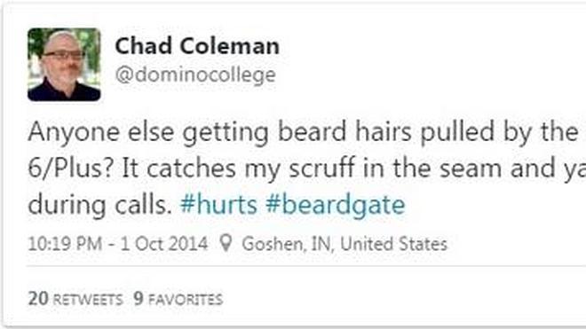Click the retweet count number 20

click(38, 299)
